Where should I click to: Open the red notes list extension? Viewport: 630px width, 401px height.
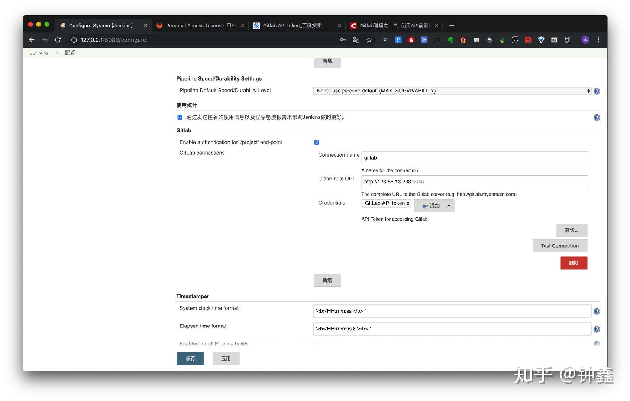click(528, 40)
